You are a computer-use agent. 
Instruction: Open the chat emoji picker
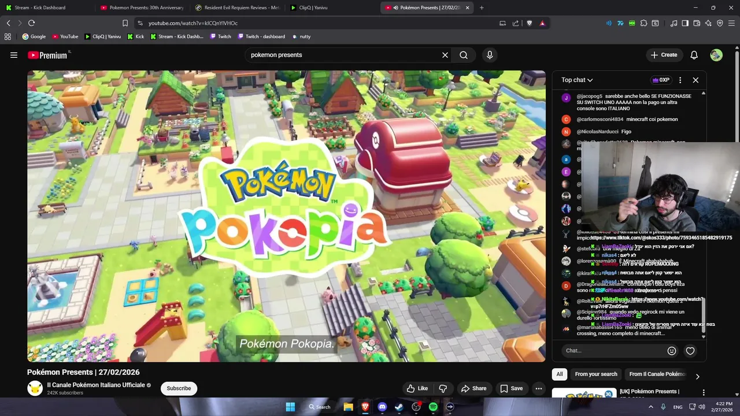click(x=672, y=351)
